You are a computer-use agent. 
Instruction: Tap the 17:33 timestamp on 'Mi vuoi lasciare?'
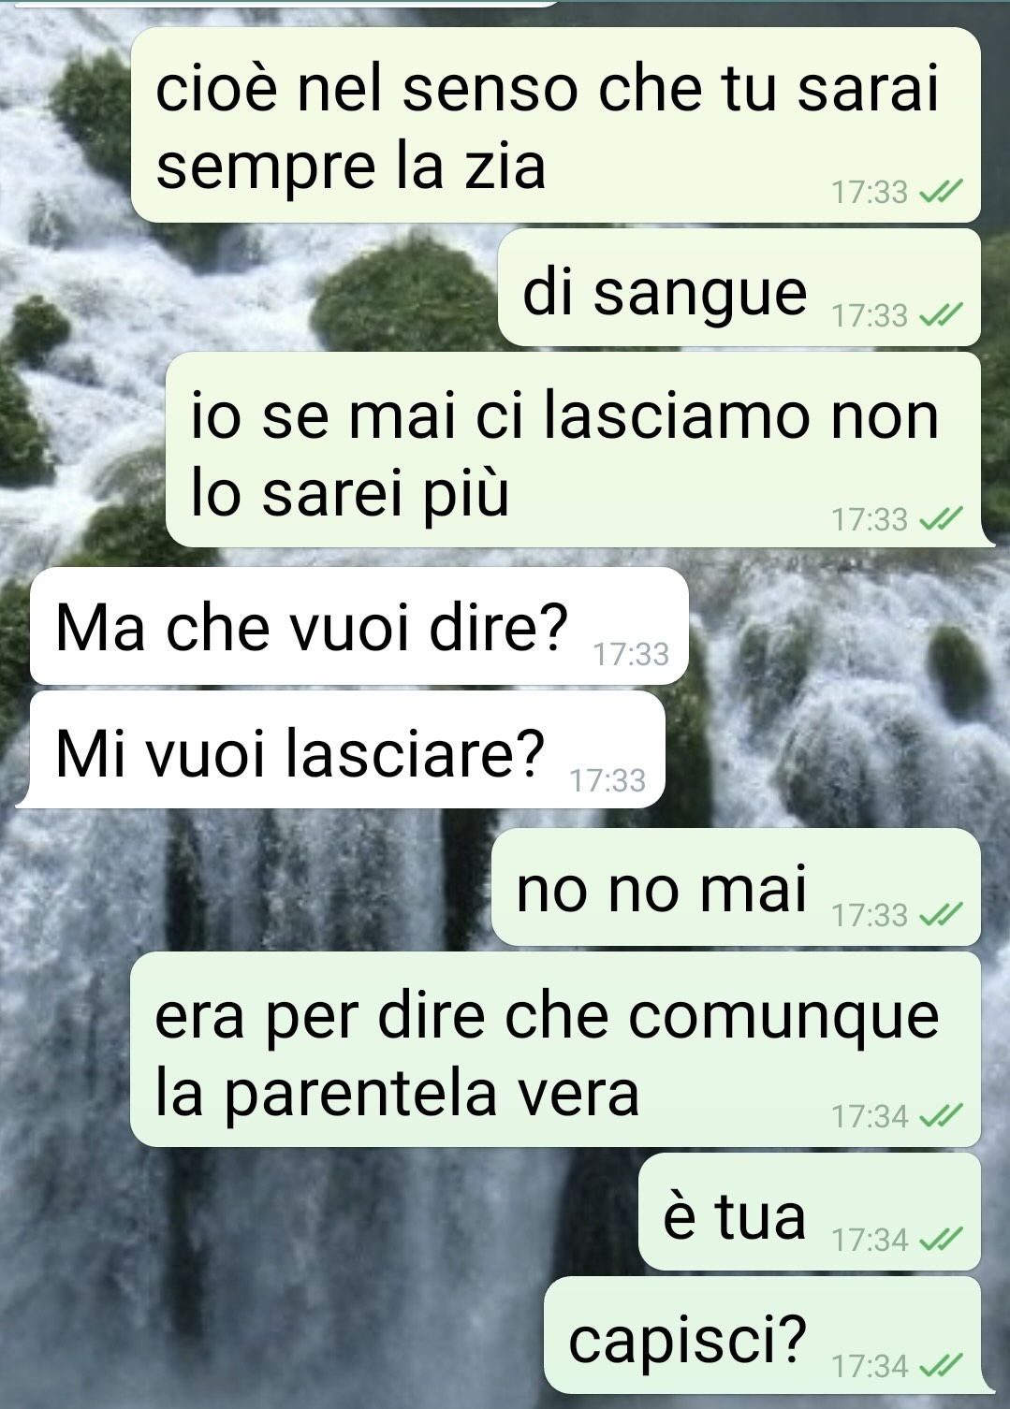607,780
